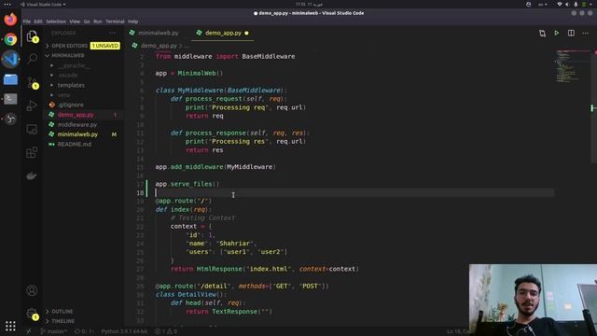597x336 pixels.
Task: Open the Source Control view
Action: click(32, 82)
